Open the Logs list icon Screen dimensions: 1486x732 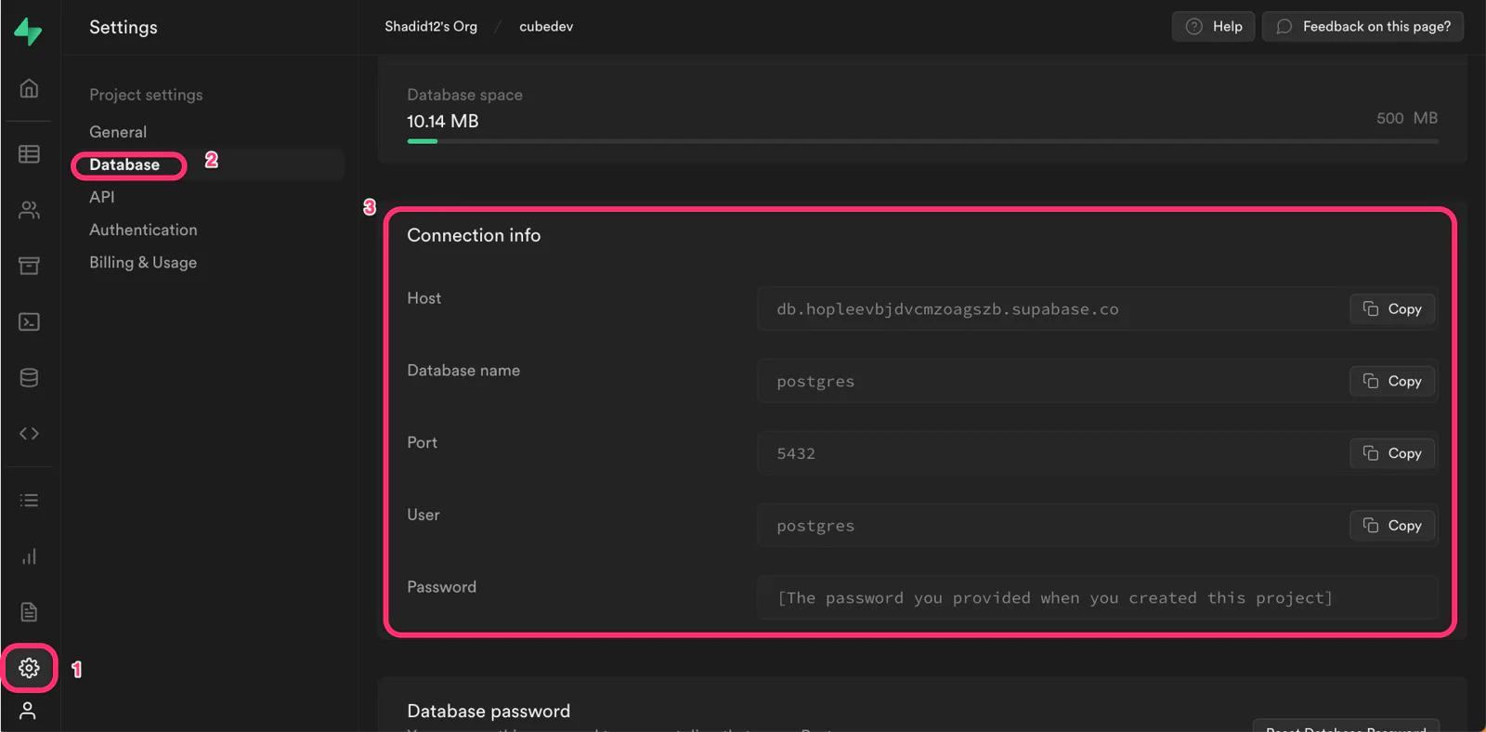pos(29,500)
